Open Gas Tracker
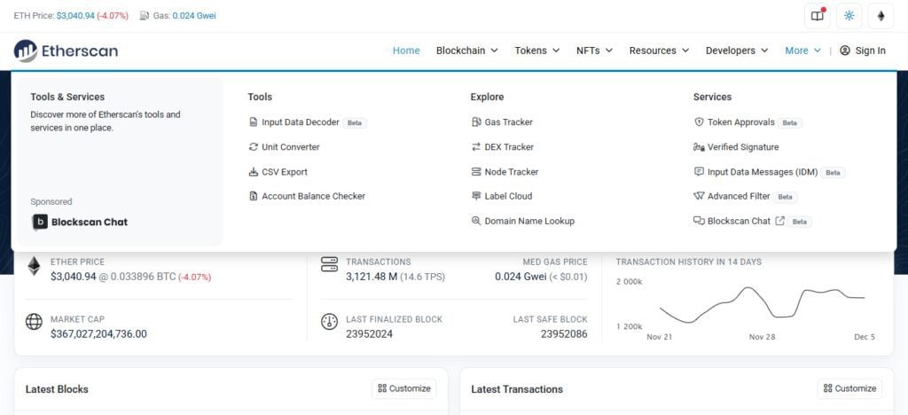The height and width of the screenshot is (415, 908). (508, 122)
